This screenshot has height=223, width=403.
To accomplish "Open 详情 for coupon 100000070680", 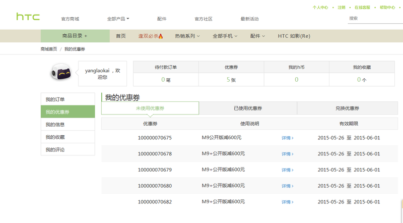I will 287,186.
